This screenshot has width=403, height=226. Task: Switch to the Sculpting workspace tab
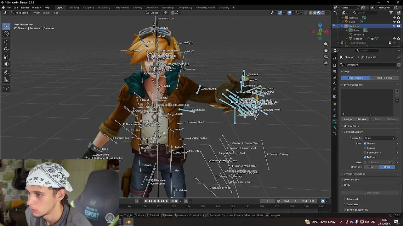88,8
